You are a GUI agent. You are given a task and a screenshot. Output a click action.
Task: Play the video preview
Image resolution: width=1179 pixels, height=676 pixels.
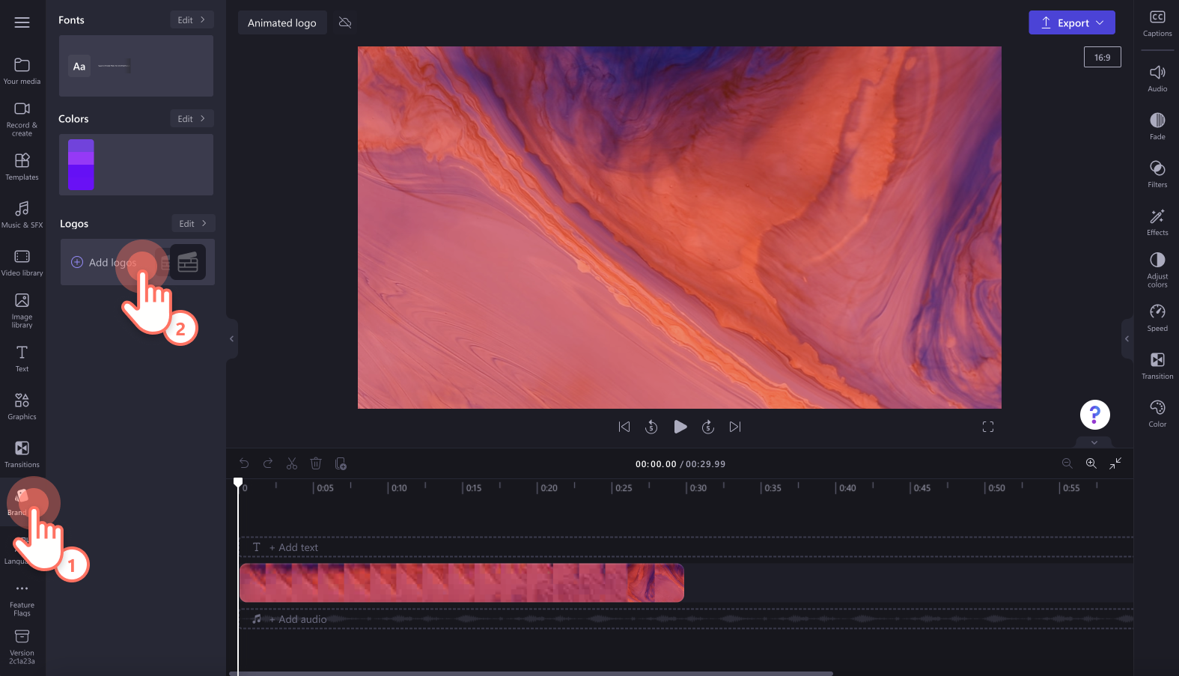pos(680,427)
